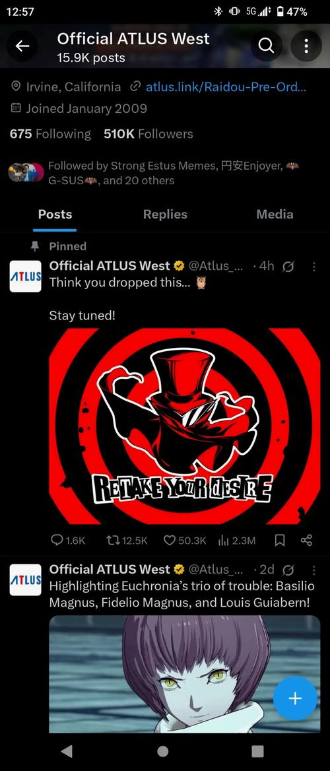Open the Retake Your Desire image
The height and width of the screenshot is (771, 330).
click(184, 426)
